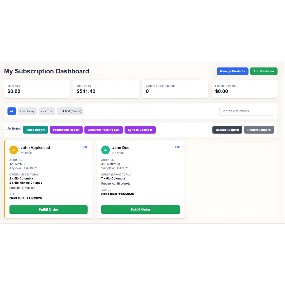Export a backup of the data
The width and height of the screenshot is (285, 285).
[227, 130]
